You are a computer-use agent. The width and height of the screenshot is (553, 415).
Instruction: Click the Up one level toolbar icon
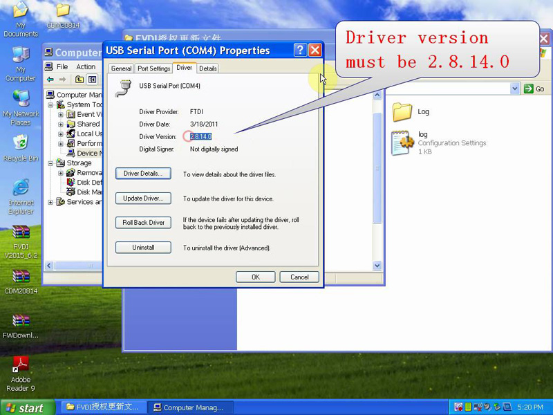click(79, 80)
